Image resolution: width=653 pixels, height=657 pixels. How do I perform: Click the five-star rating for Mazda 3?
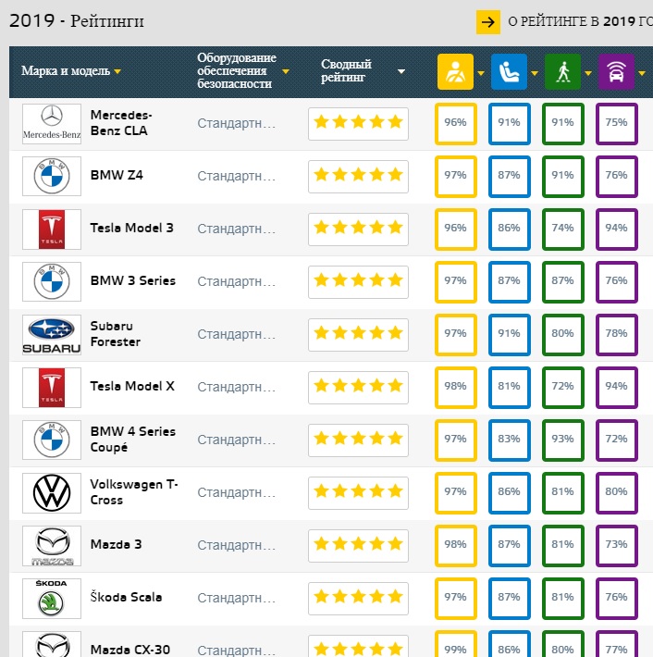click(x=358, y=544)
